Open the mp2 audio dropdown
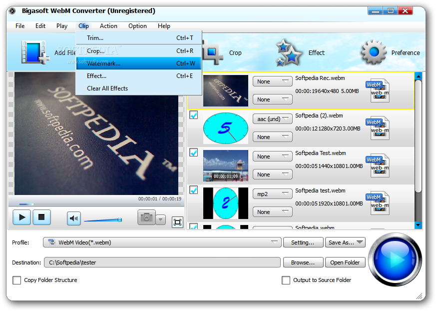 [273, 194]
